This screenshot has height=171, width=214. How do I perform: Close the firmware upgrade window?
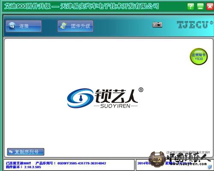[210, 6]
